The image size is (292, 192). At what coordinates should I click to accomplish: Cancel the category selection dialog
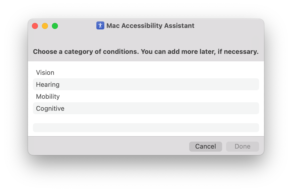[205, 146]
